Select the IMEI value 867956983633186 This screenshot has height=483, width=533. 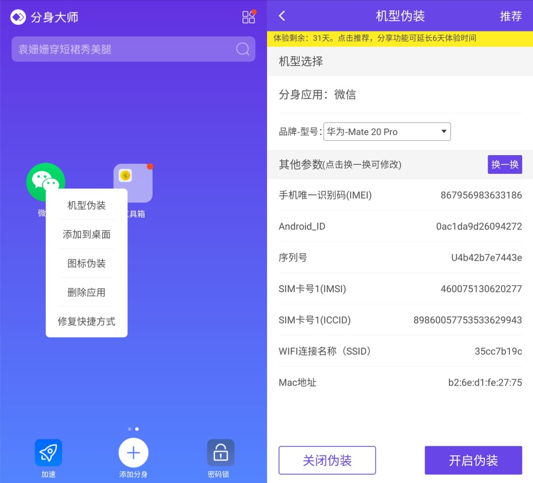click(x=481, y=195)
